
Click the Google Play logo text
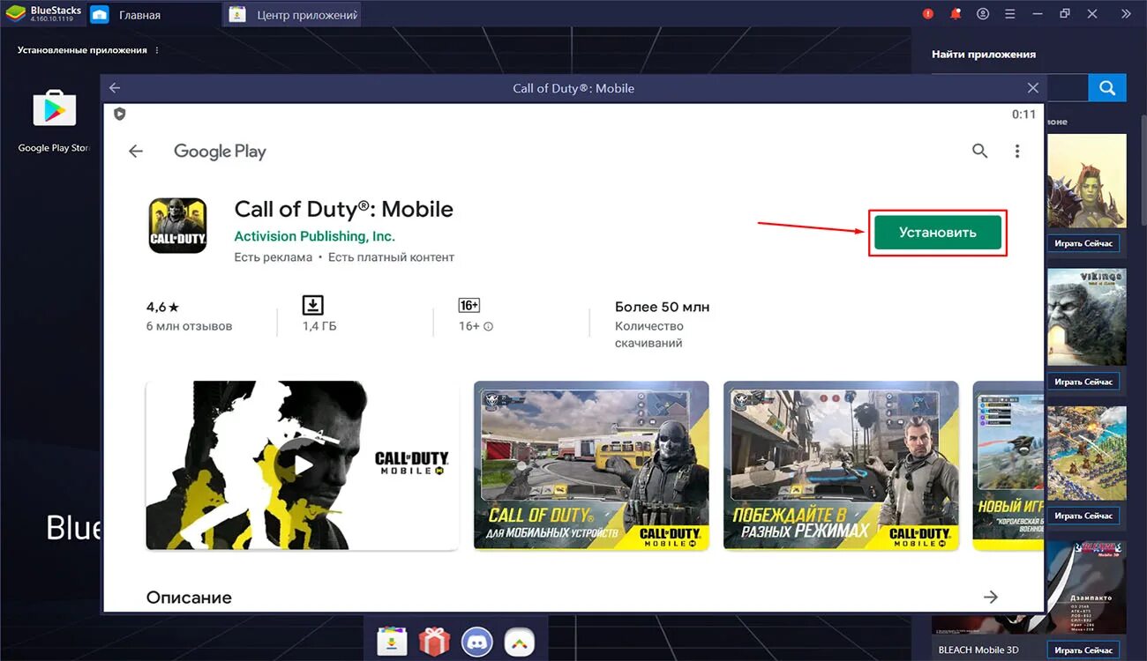coord(220,152)
